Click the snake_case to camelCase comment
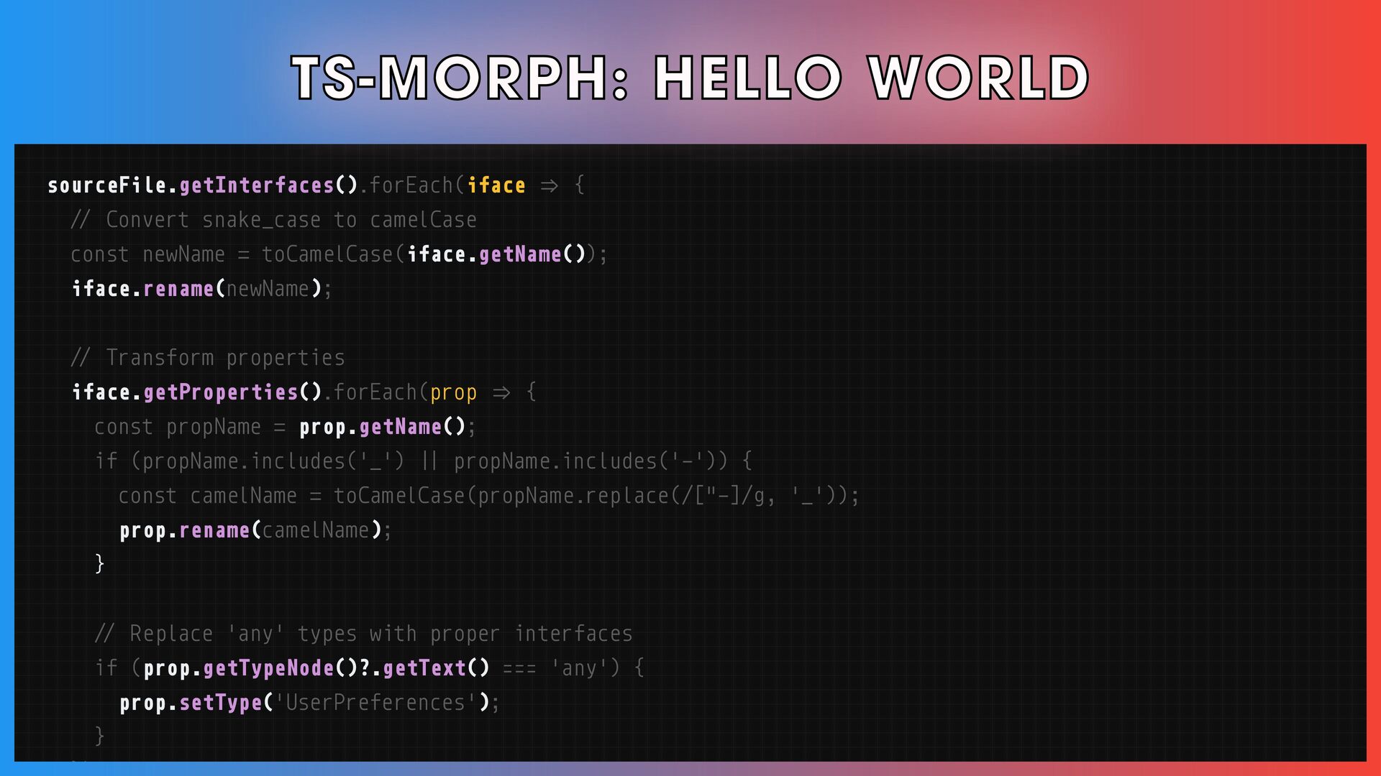This screenshot has height=776, width=1381. pyautogui.click(x=273, y=220)
